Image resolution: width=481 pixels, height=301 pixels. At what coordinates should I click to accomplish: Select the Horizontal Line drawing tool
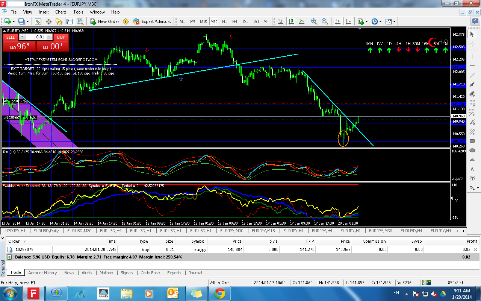472,67
